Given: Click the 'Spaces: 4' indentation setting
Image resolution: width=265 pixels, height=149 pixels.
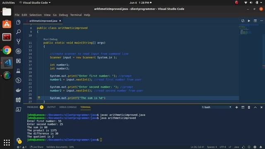Looking at the screenshot, I should pos(212,147).
